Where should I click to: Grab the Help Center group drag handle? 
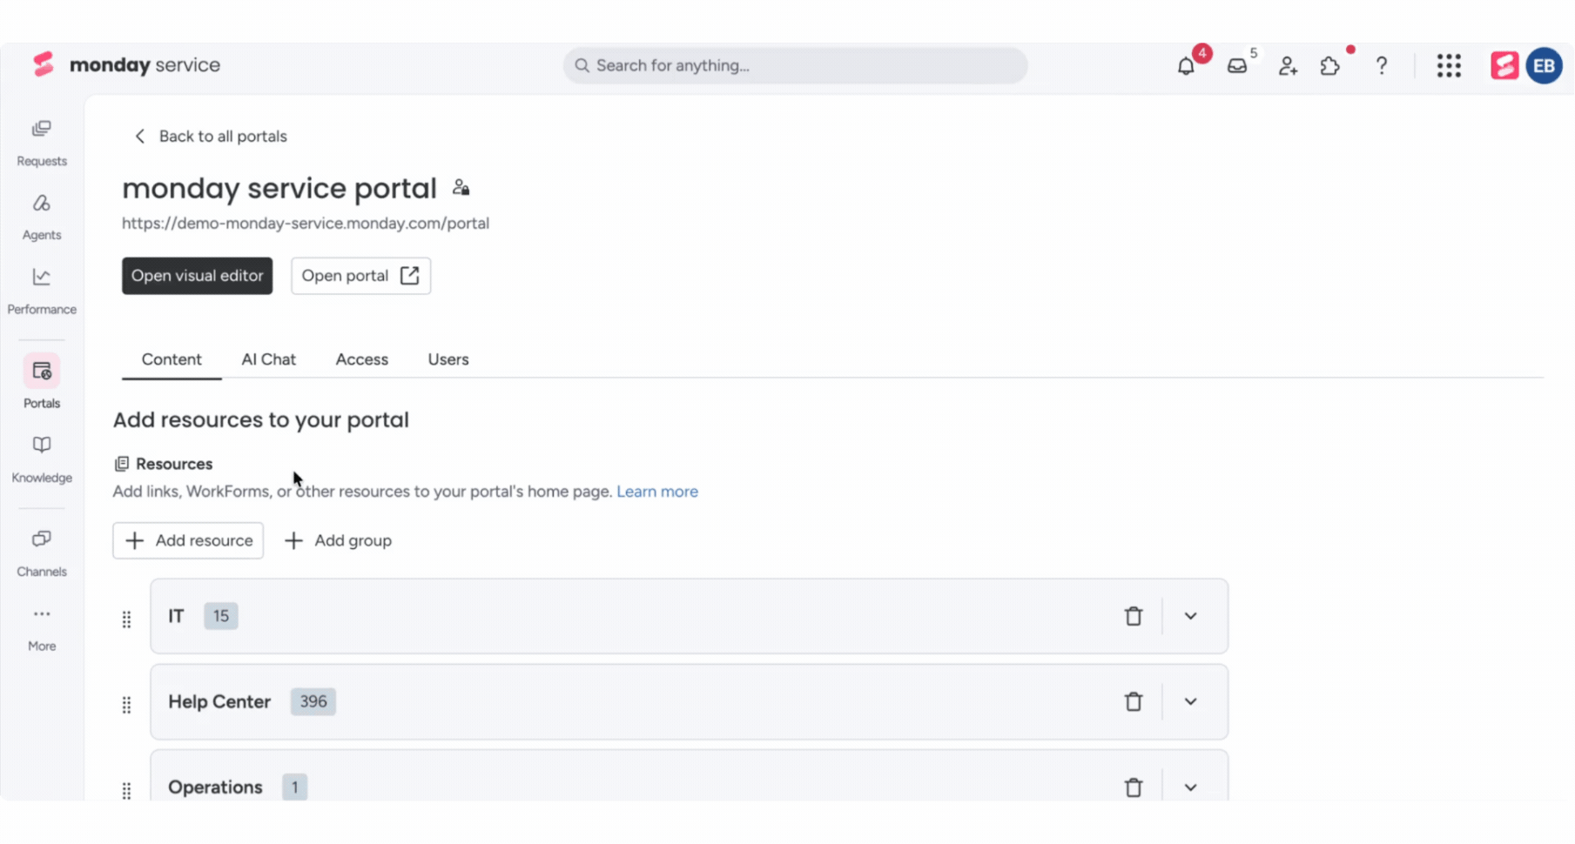pyautogui.click(x=127, y=704)
